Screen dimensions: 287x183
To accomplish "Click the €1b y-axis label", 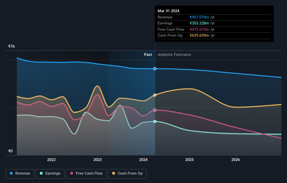I will [x=12, y=46].
